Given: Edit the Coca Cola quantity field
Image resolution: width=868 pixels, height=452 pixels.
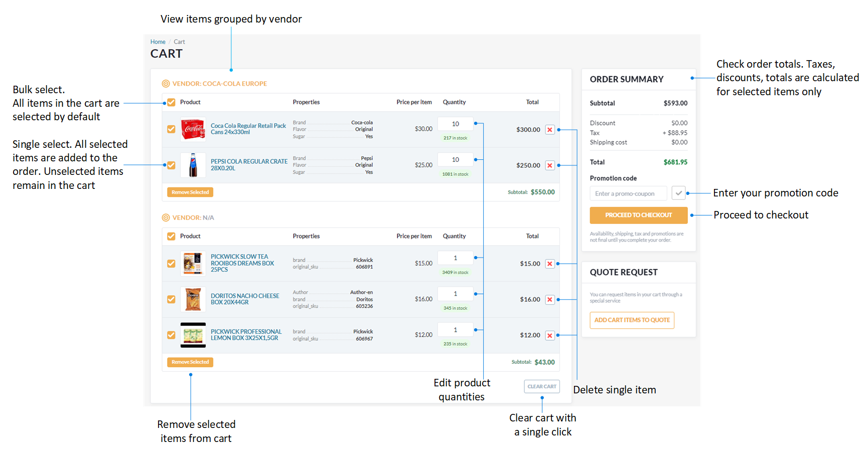Looking at the screenshot, I should (455, 124).
